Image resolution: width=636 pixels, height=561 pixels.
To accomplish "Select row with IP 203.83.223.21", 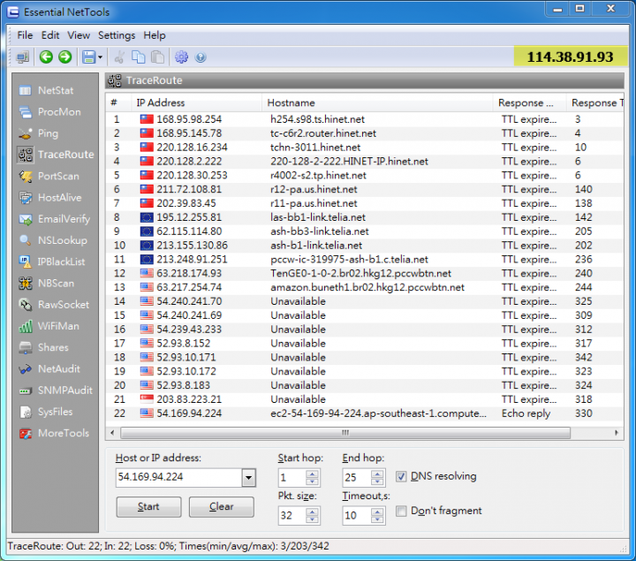I will pyautogui.click(x=365, y=399).
